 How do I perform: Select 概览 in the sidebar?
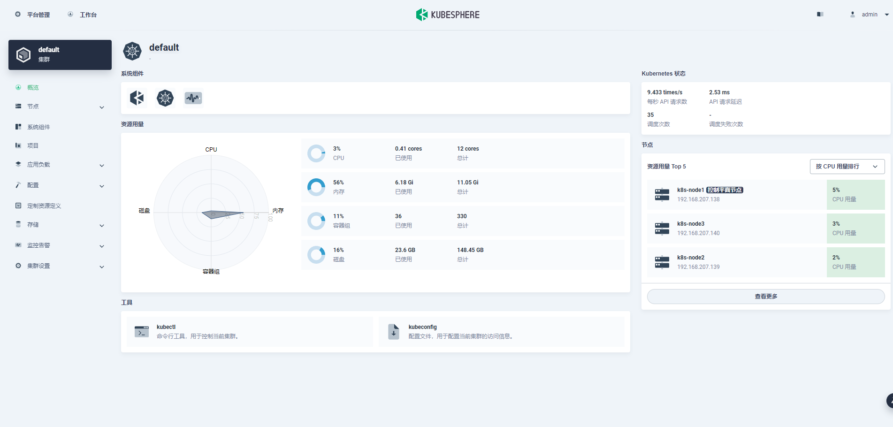(x=33, y=88)
